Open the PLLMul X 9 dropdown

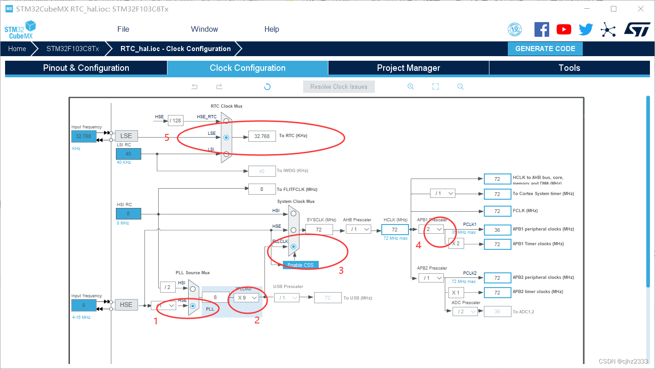[246, 298]
